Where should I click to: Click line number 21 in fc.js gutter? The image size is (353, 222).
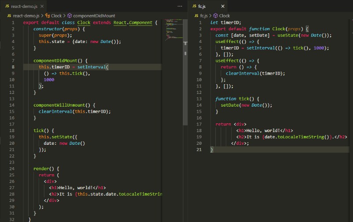199,150
